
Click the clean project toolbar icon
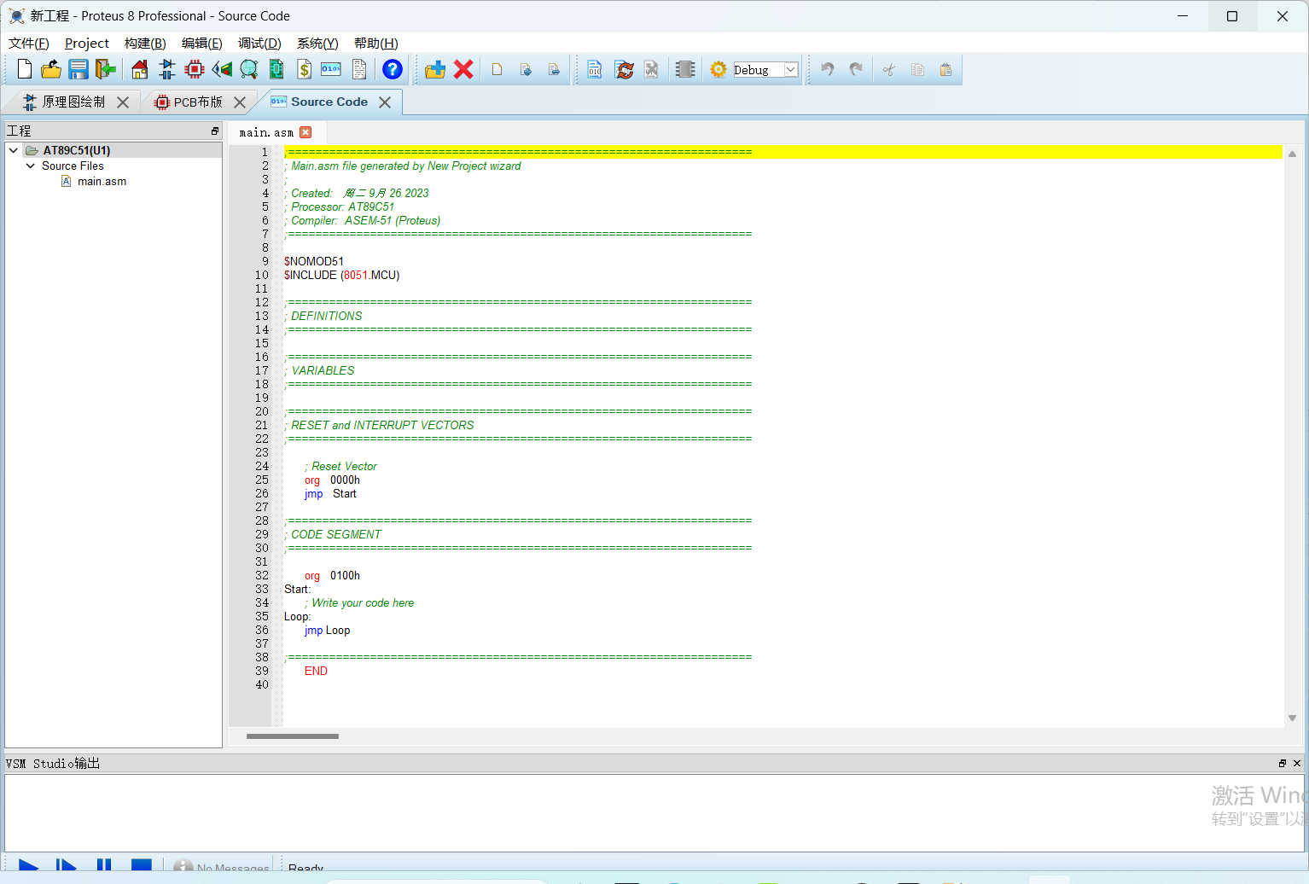(652, 69)
